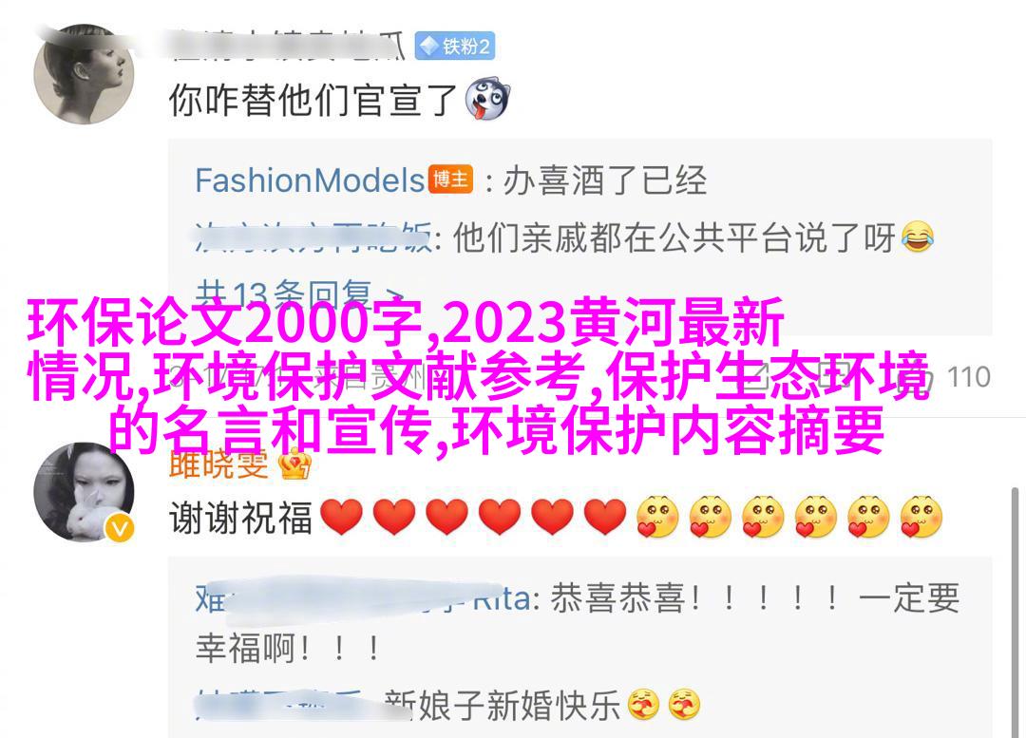Open FashionModels username link
The height and width of the screenshot is (738, 1026).
tap(310, 180)
